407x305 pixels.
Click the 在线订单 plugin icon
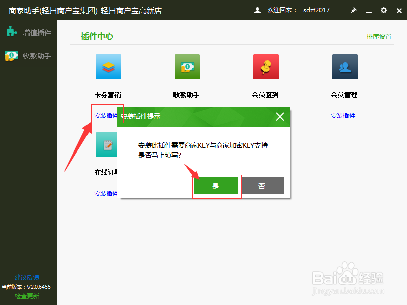pos(108,144)
